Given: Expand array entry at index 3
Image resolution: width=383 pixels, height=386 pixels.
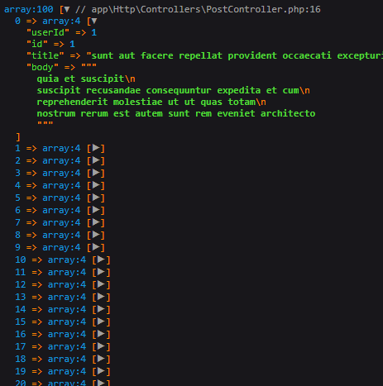Looking at the screenshot, I should pos(96,173).
